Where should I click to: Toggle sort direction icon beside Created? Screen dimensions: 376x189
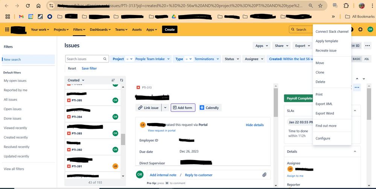click(x=113, y=80)
